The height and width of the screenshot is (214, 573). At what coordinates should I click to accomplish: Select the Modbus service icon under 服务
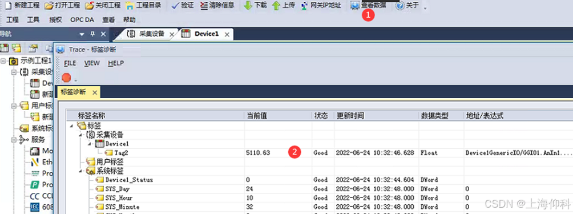pyautogui.click(x=35, y=151)
